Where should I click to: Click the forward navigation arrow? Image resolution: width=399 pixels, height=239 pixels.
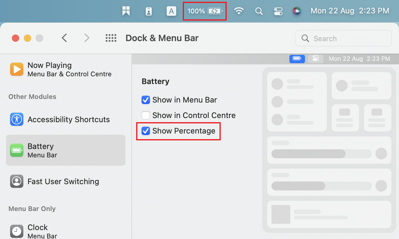[87, 38]
